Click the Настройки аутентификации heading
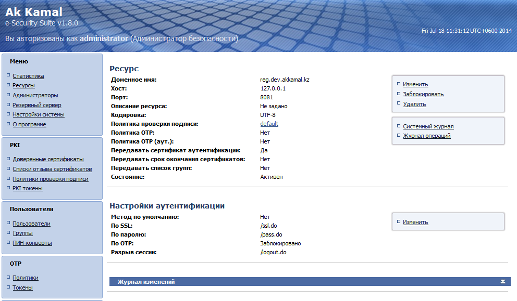 [x=167, y=206]
